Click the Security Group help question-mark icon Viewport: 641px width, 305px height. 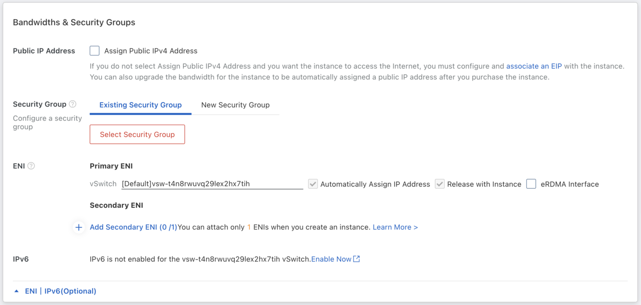(73, 104)
